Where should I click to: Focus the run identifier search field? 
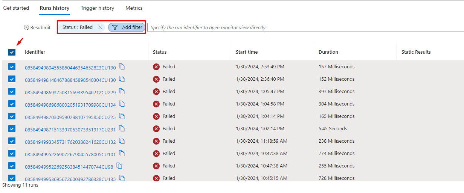pyautogui.click(x=305, y=27)
